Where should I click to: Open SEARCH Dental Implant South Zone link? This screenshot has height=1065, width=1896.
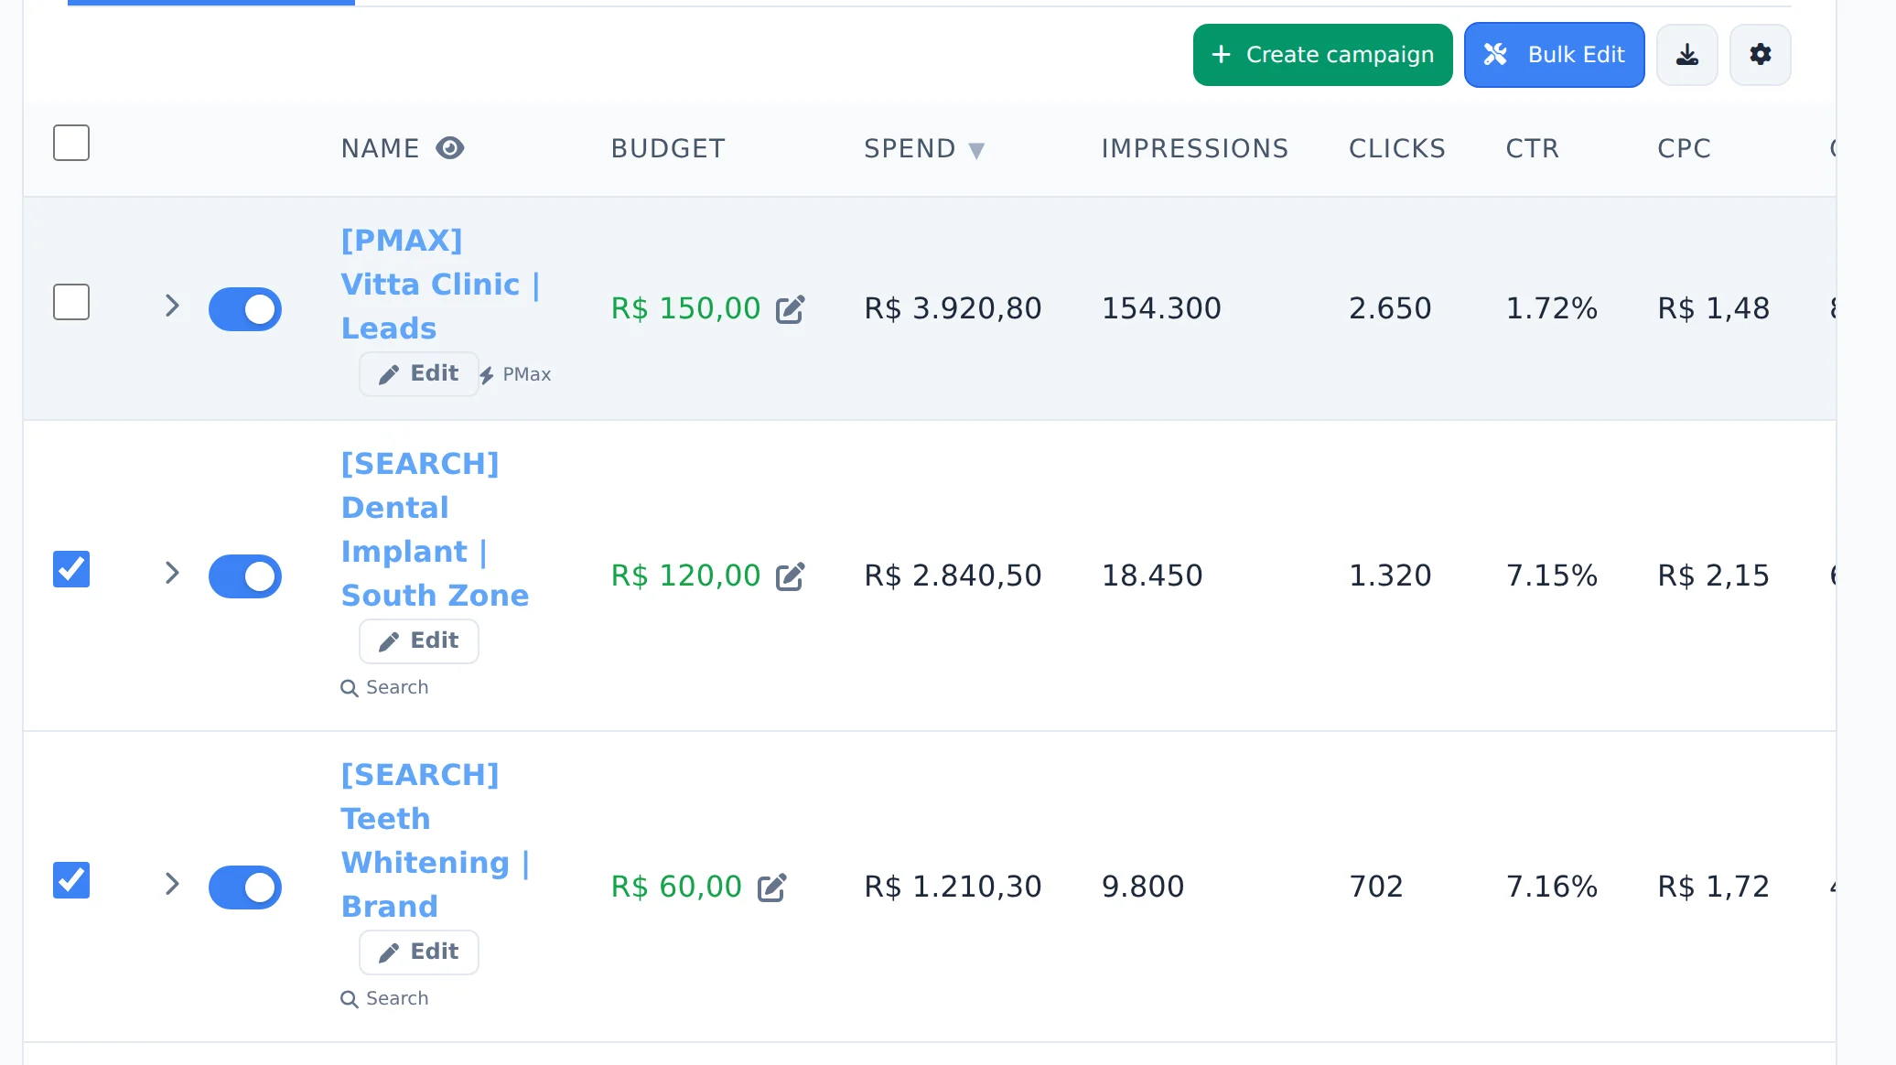pyautogui.click(x=435, y=530)
